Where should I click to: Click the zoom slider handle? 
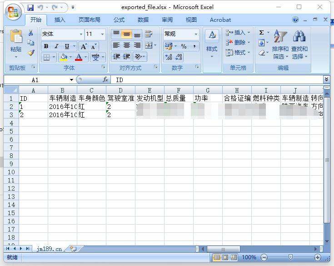pyautogui.click(x=290, y=257)
